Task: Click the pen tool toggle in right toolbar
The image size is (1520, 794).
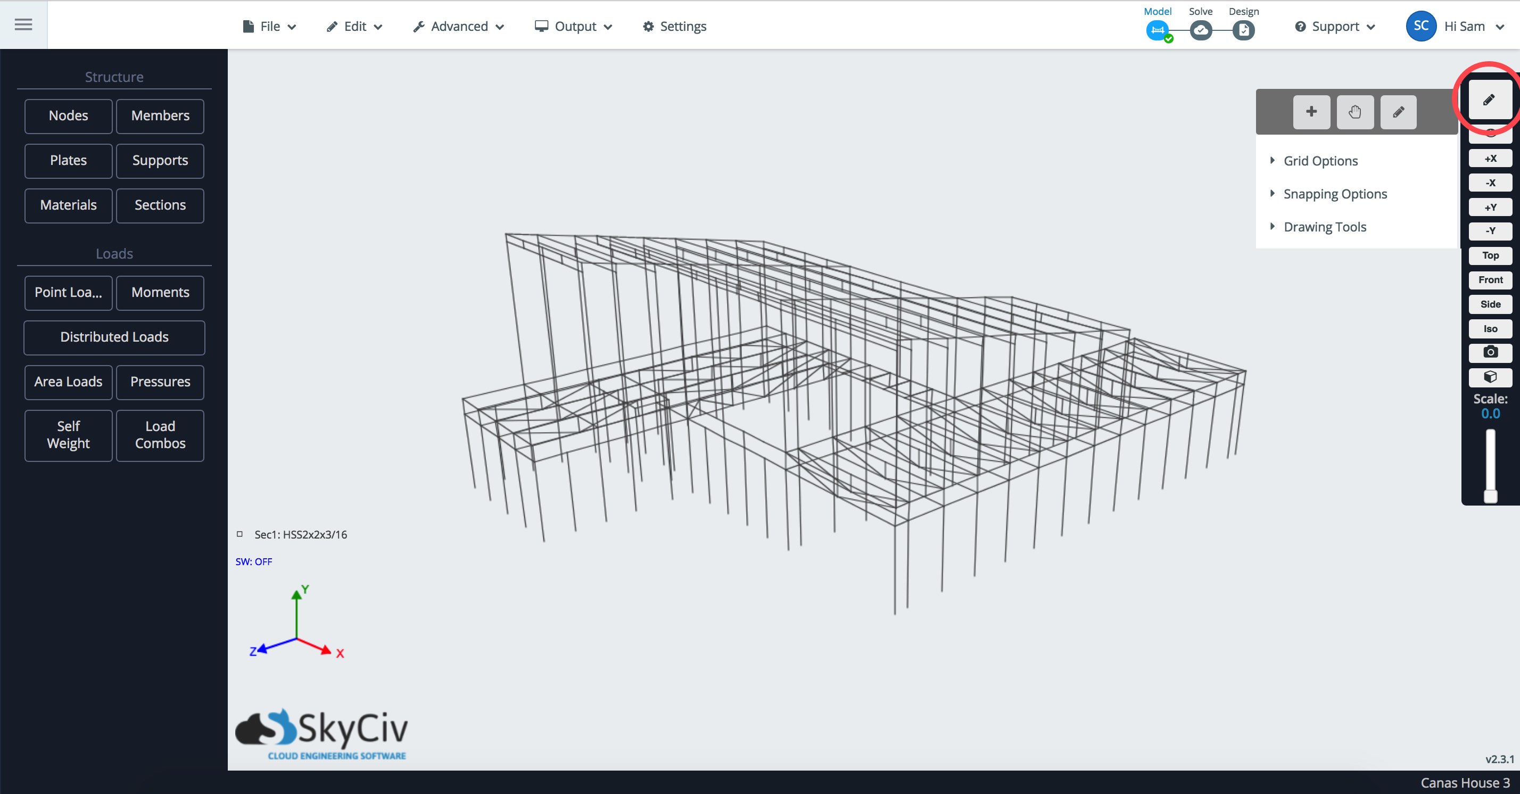Action: point(1490,100)
